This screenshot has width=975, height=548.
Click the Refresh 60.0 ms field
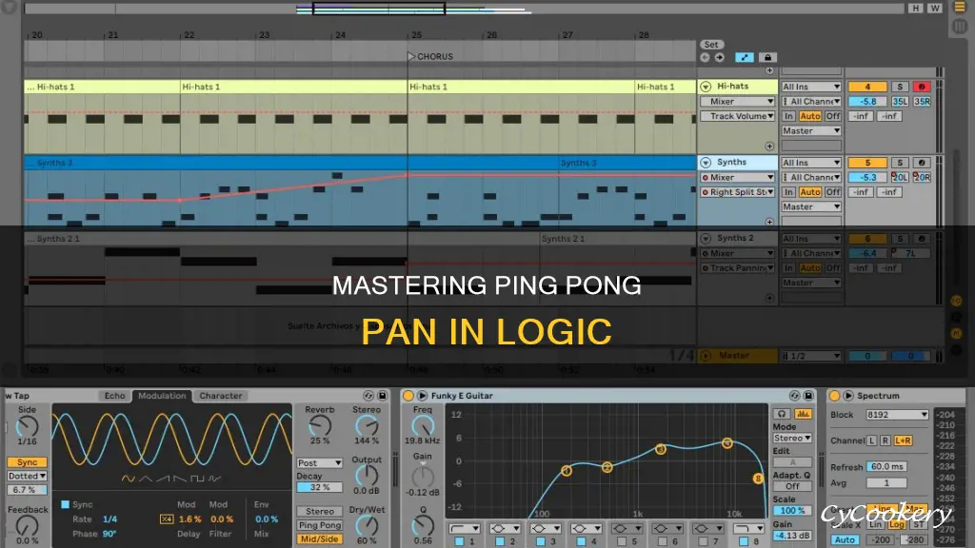tap(886, 466)
